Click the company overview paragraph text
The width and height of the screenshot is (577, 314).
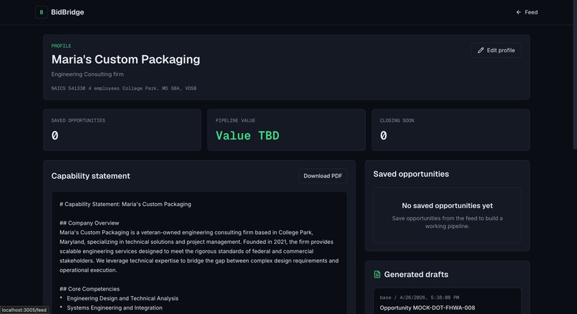point(199,251)
